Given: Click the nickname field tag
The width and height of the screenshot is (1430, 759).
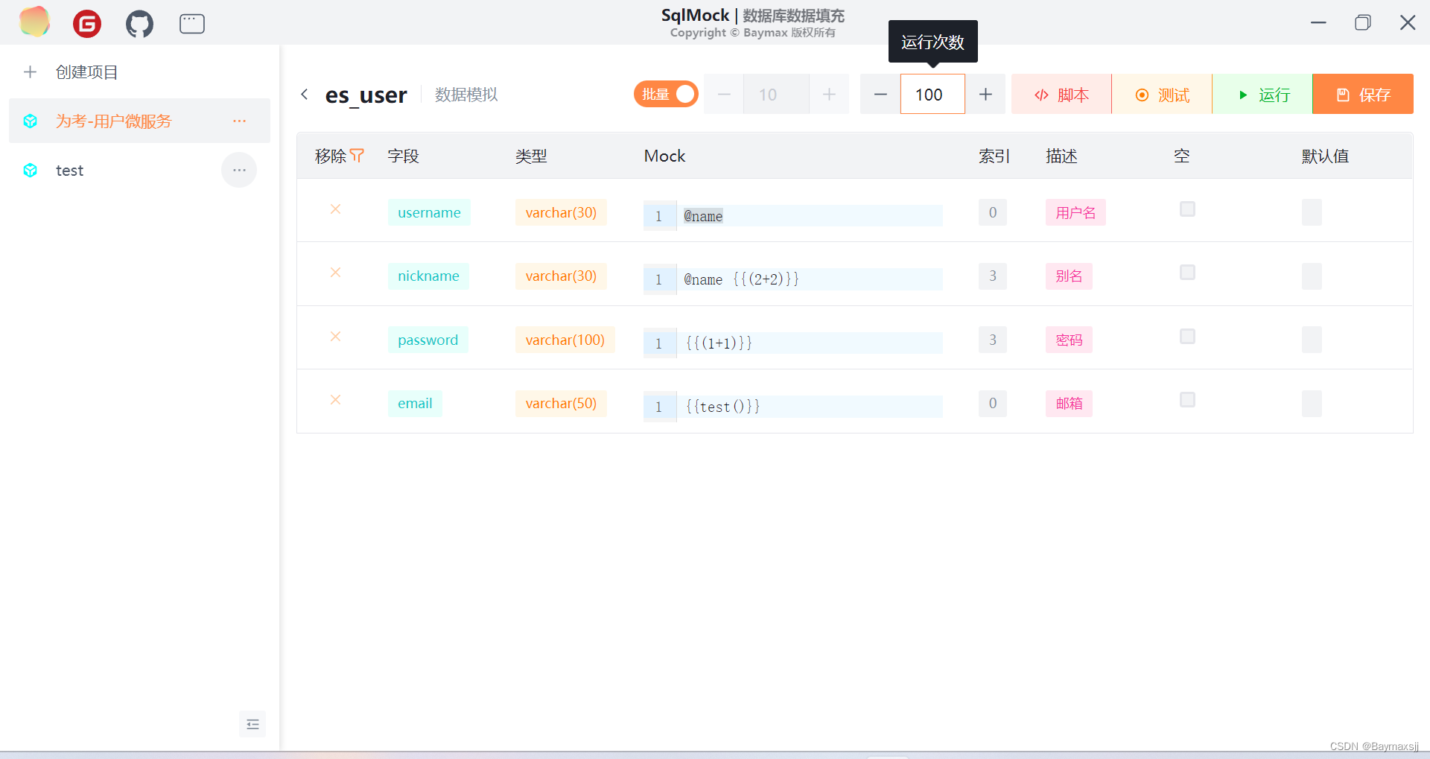Looking at the screenshot, I should click(x=428, y=276).
